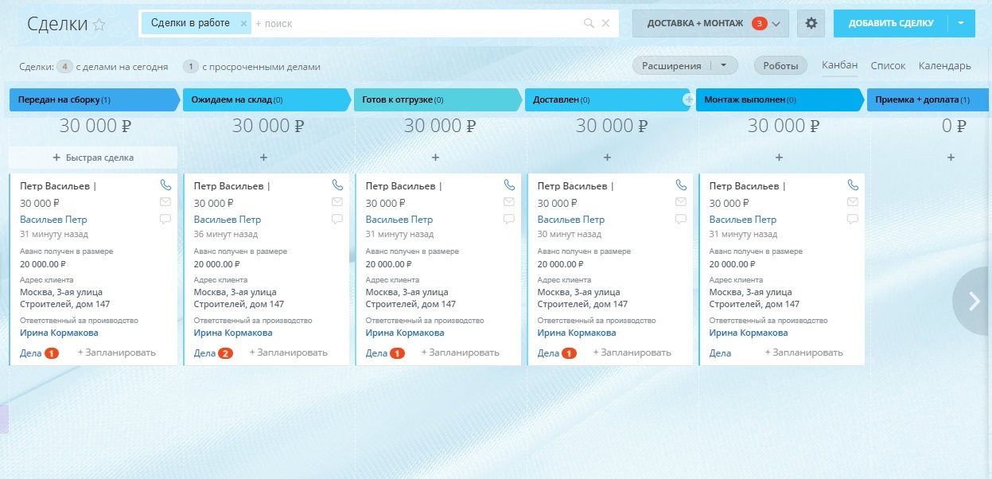
Task: Select Монтаж выполнен stage header
Action: (780, 100)
